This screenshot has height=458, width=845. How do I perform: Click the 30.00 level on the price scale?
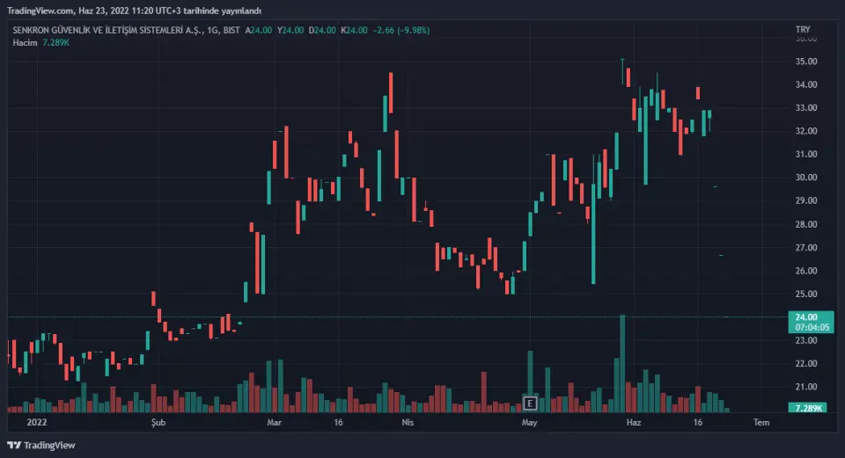(806, 178)
